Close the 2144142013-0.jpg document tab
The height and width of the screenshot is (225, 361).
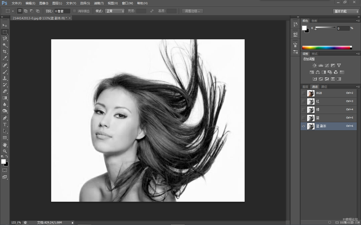click(x=70, y=18)
